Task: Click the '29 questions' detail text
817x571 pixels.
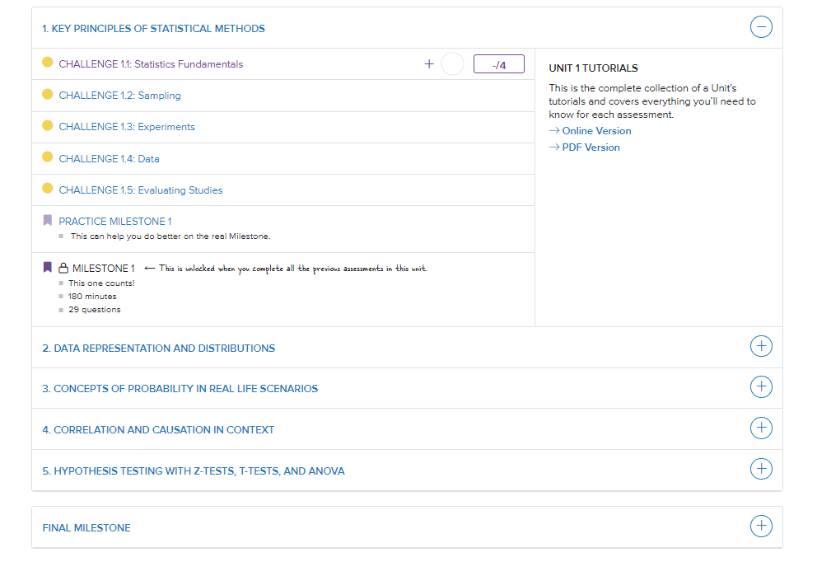Action: coord(95,310)
